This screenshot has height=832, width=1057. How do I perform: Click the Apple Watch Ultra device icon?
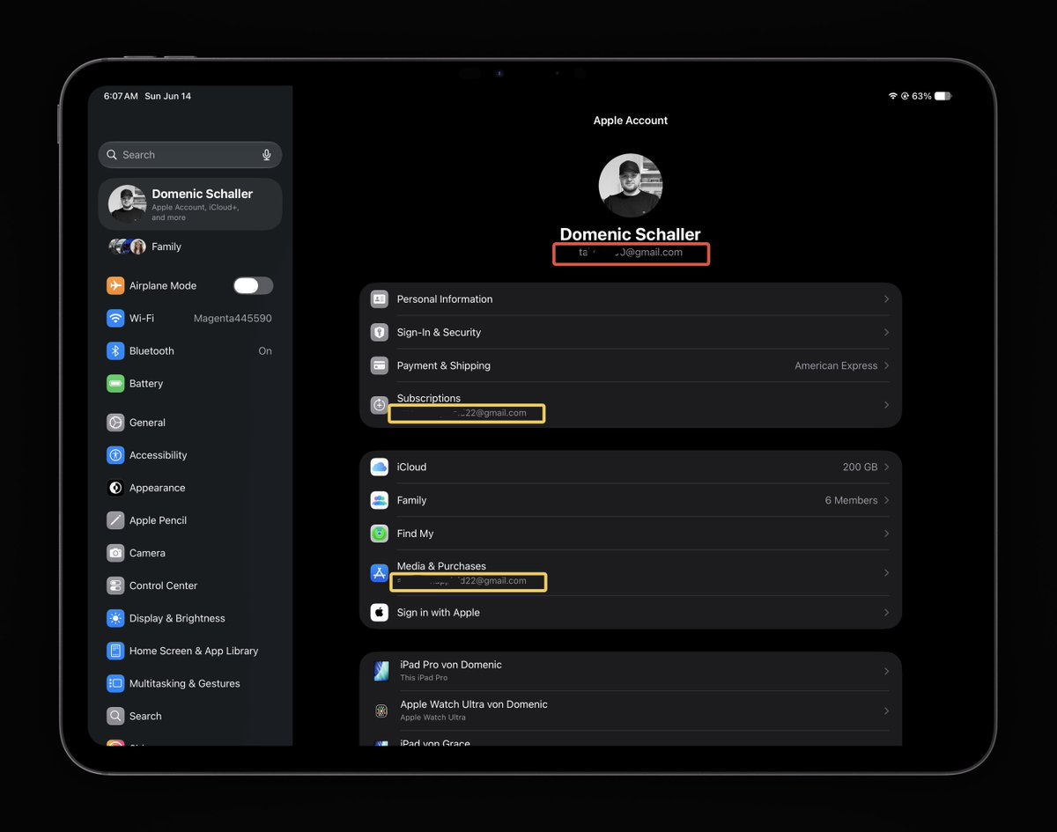(x=381, y=711)
